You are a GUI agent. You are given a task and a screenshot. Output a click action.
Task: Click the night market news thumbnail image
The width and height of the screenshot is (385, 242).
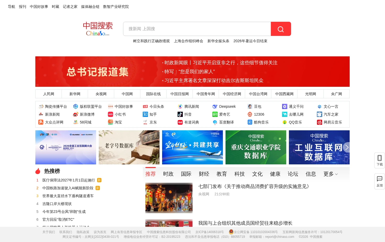[x=169, y=198]
